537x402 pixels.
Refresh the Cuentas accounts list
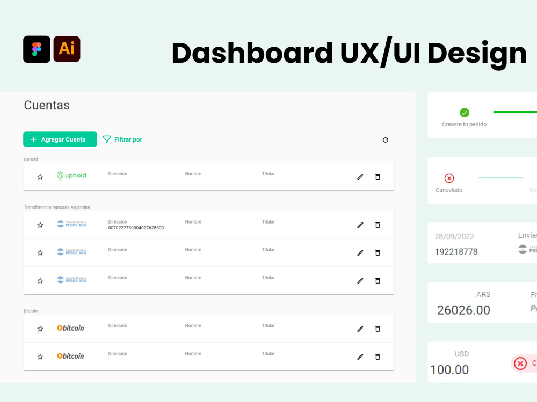click(x=385, y=140)
